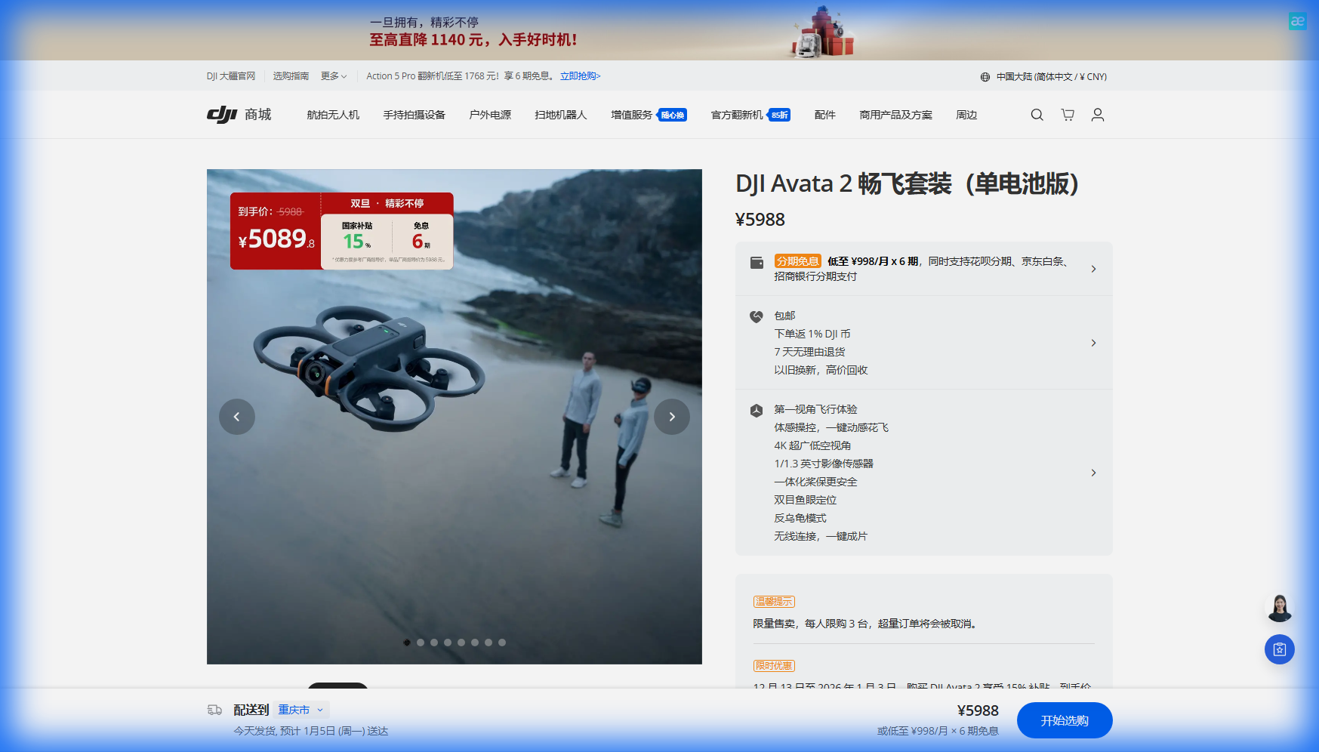Click the 包邮 shipping rocket icon
This screenshot has height=752, width=1319.
click(757, 315)
